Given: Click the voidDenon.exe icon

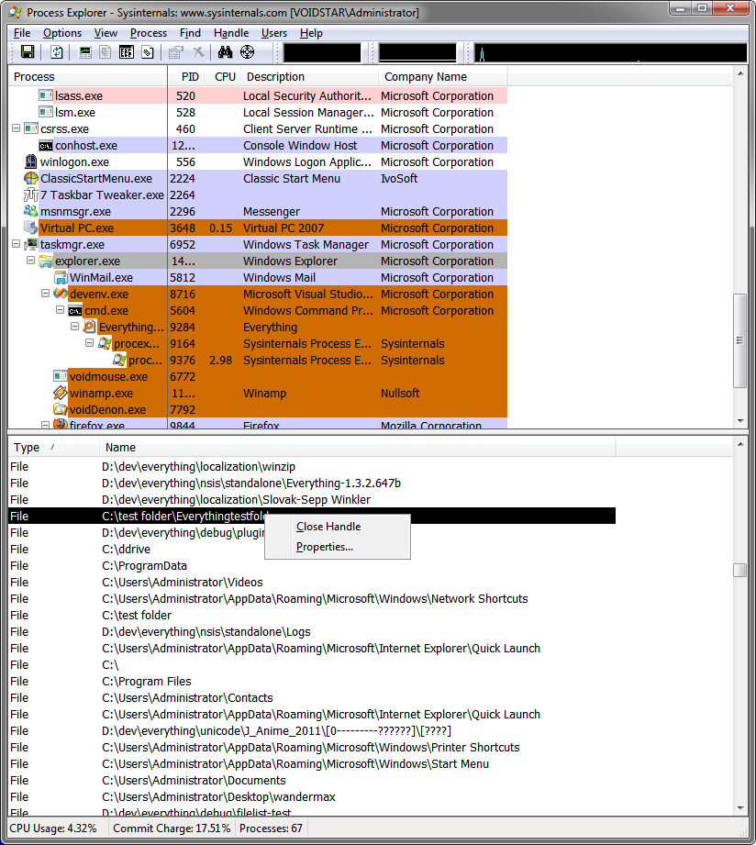Looking at the screenshot, I should click(x=61, y=409).
